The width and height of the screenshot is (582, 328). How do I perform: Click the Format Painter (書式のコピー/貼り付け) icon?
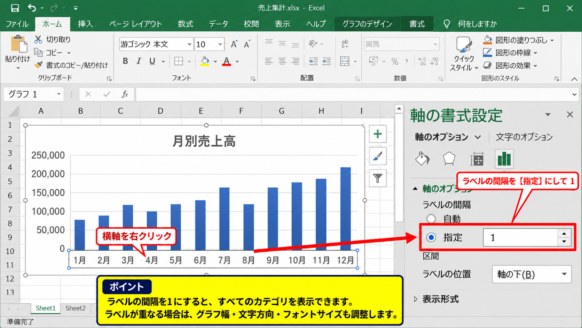[39, 65]
